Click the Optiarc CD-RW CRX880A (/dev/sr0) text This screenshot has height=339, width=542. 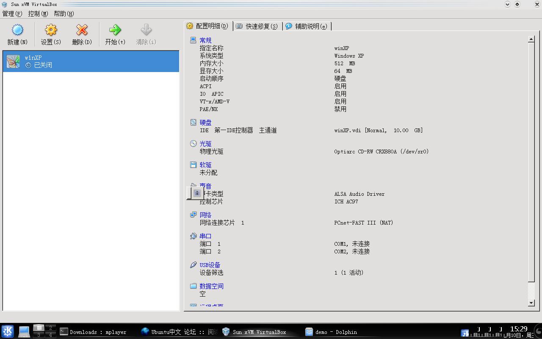(x=382, y=151)
